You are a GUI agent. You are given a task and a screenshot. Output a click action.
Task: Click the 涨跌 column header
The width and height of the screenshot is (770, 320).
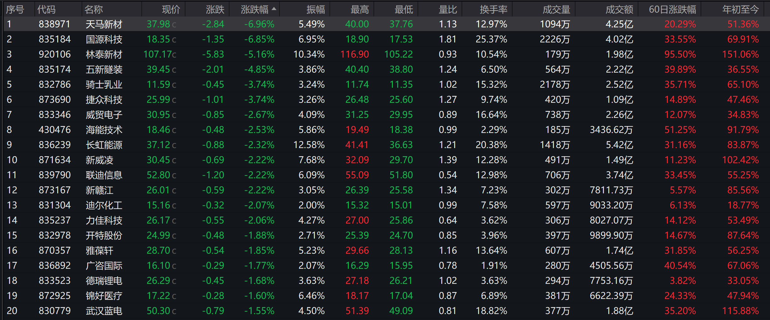[215, 9]
